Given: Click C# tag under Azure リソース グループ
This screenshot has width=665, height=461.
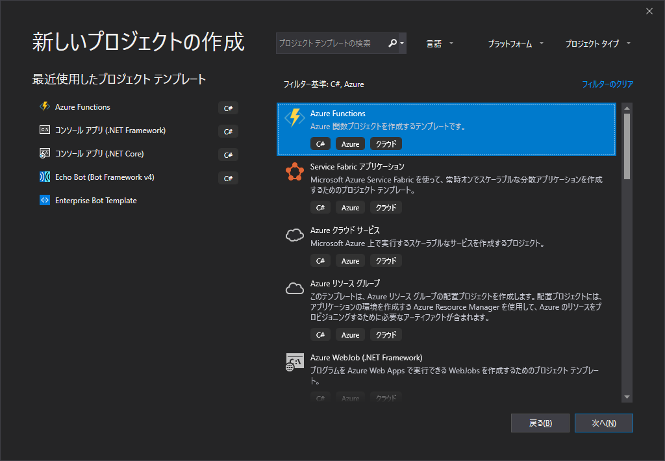Looking at the screenshot, I should [x=320, y=334].
